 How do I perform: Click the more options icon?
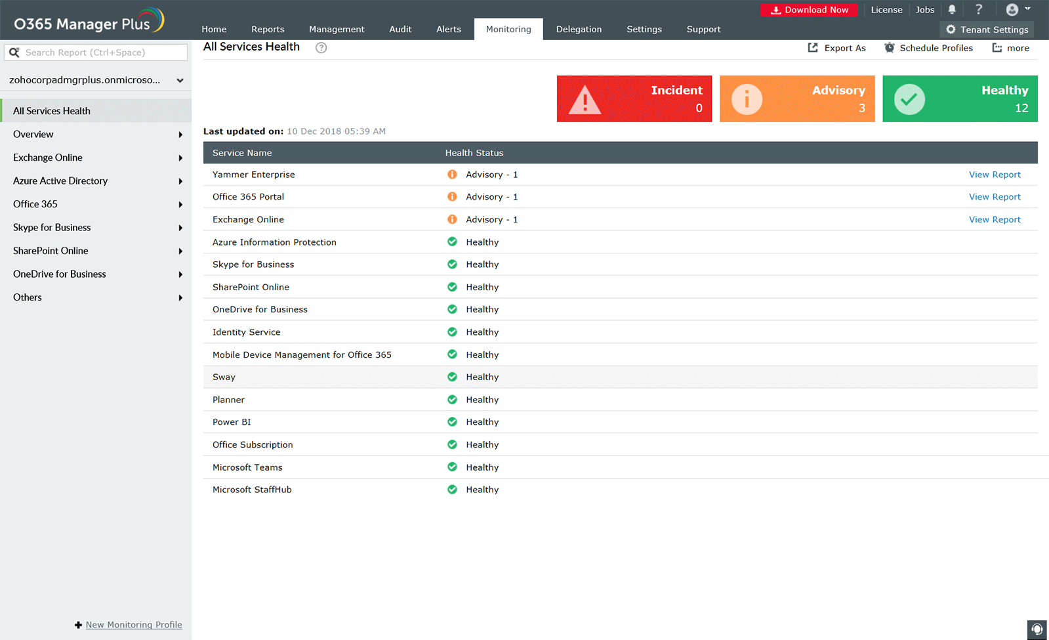997,47
